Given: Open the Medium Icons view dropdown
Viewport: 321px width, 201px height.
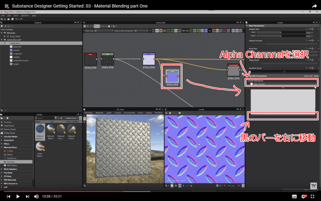Looking at the screenshot, I should [x=72, y=118].
